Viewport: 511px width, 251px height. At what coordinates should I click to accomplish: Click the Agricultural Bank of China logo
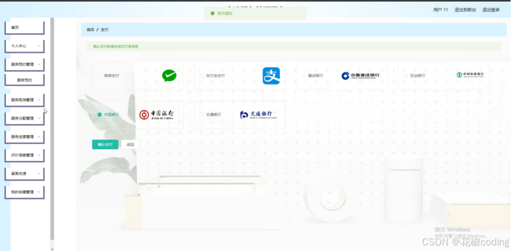pos(470,75)
